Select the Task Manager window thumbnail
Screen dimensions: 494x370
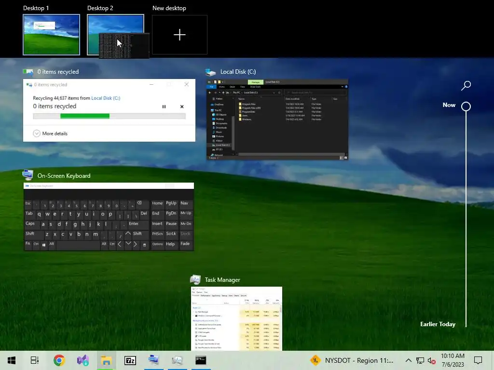click(x=236, y=318)
